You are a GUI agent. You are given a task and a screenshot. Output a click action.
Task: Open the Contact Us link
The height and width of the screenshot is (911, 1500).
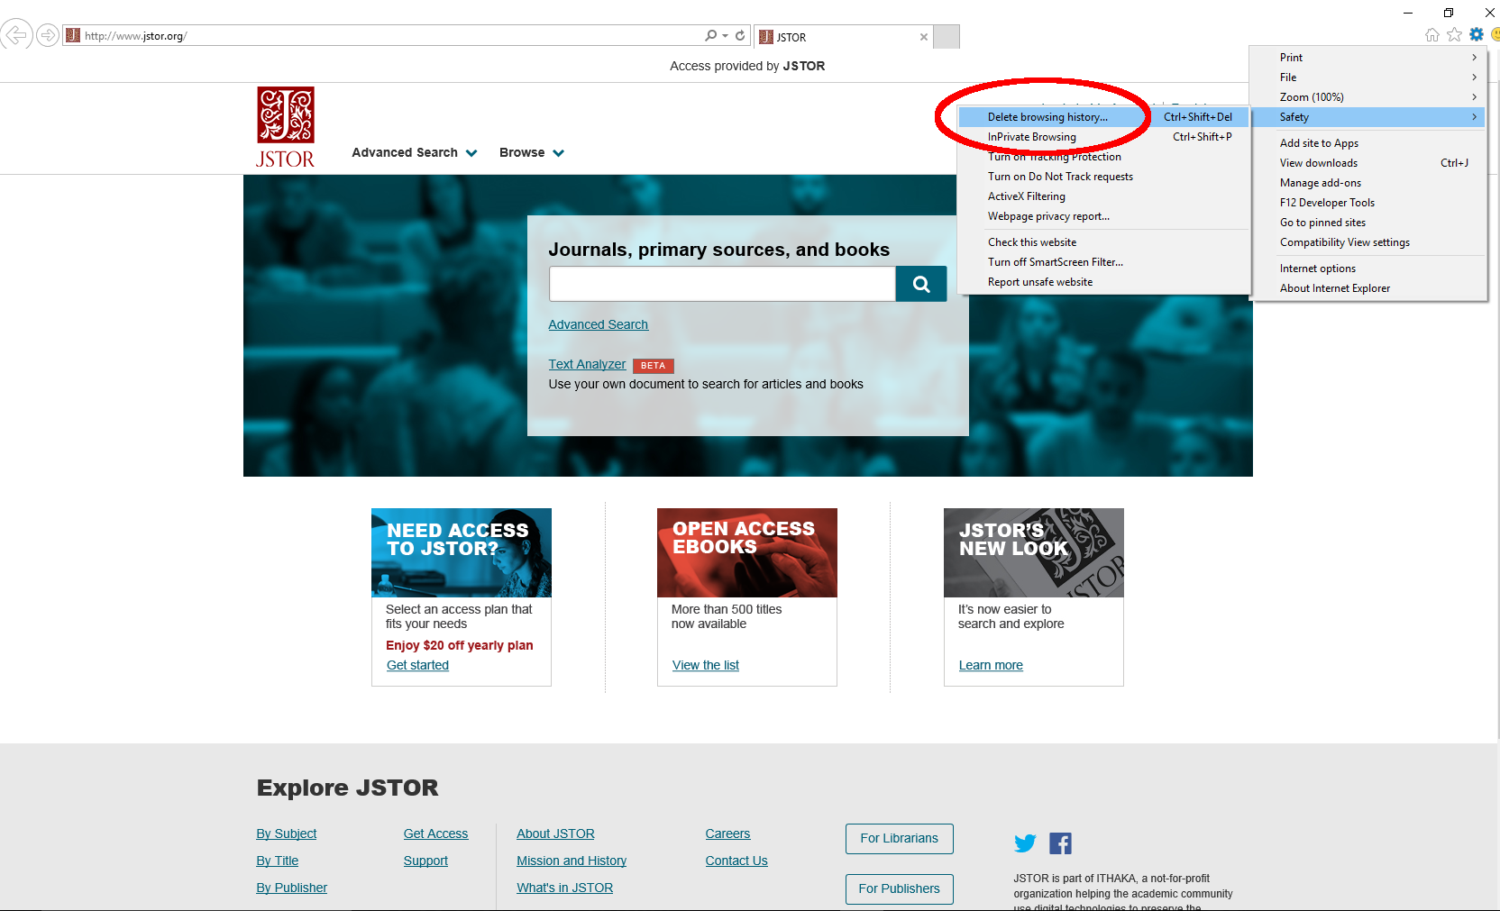coord(736,861)
